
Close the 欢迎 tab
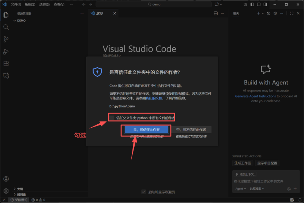[115, 13]
